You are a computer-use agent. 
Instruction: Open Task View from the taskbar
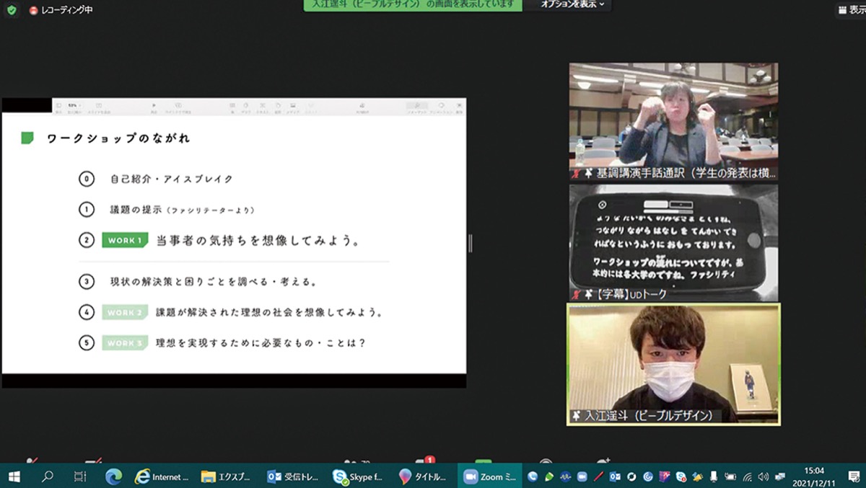[x=80, y=476]
